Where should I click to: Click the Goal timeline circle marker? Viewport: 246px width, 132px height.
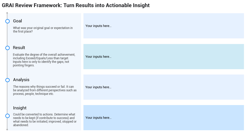[x=7, y=21]
